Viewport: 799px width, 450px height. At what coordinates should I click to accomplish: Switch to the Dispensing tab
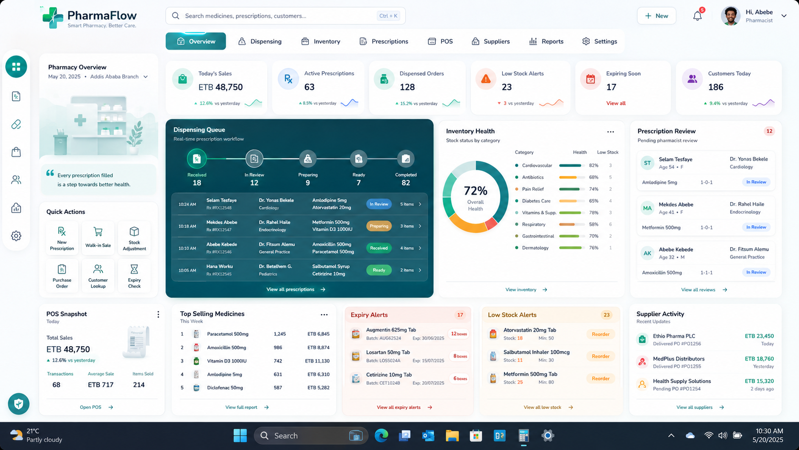coord(260,41)
